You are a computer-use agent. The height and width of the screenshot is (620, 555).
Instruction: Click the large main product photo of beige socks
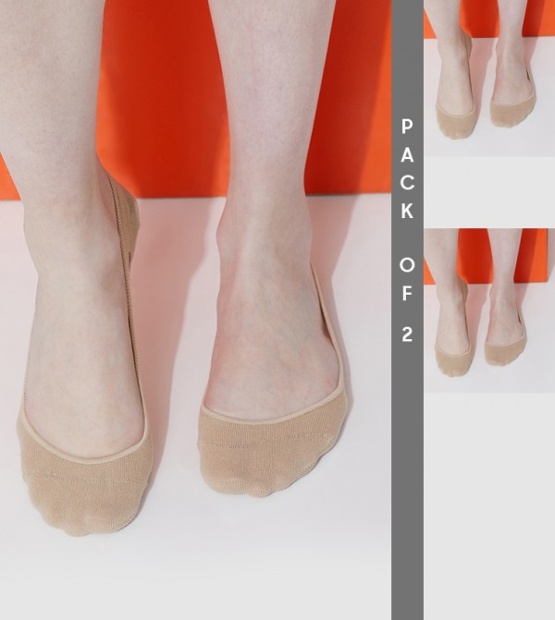[x=195, y=310]
